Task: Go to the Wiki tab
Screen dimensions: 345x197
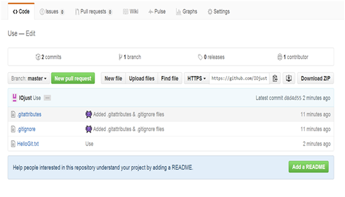Action: 131,12
